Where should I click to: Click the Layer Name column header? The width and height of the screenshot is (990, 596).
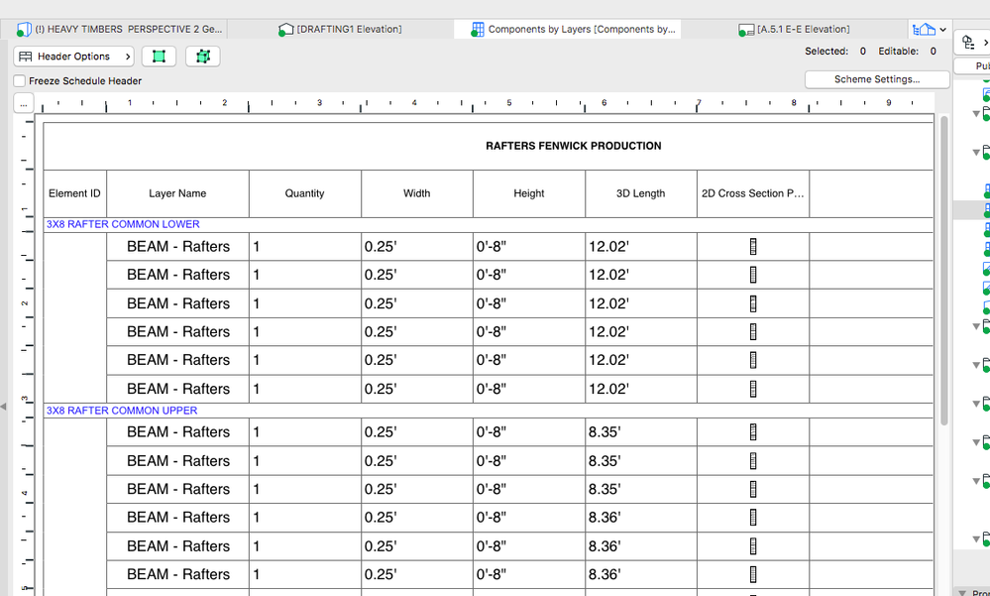tap(177, 193)
